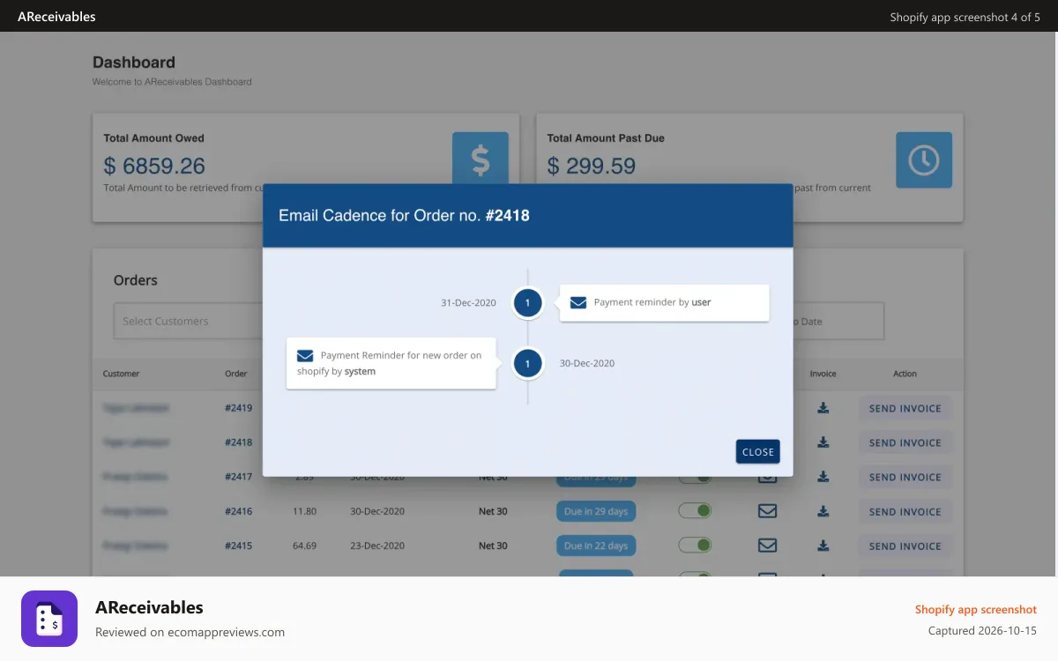
Task: Click the 31-Dec-2020 date in the dialog
Action: coord(468,302)
